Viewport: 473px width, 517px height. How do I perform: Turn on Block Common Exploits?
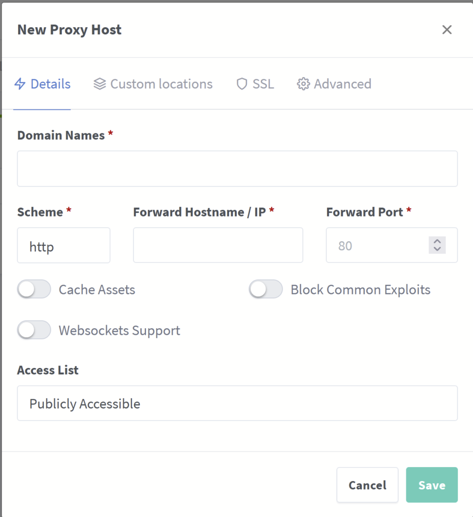[266, 290]
